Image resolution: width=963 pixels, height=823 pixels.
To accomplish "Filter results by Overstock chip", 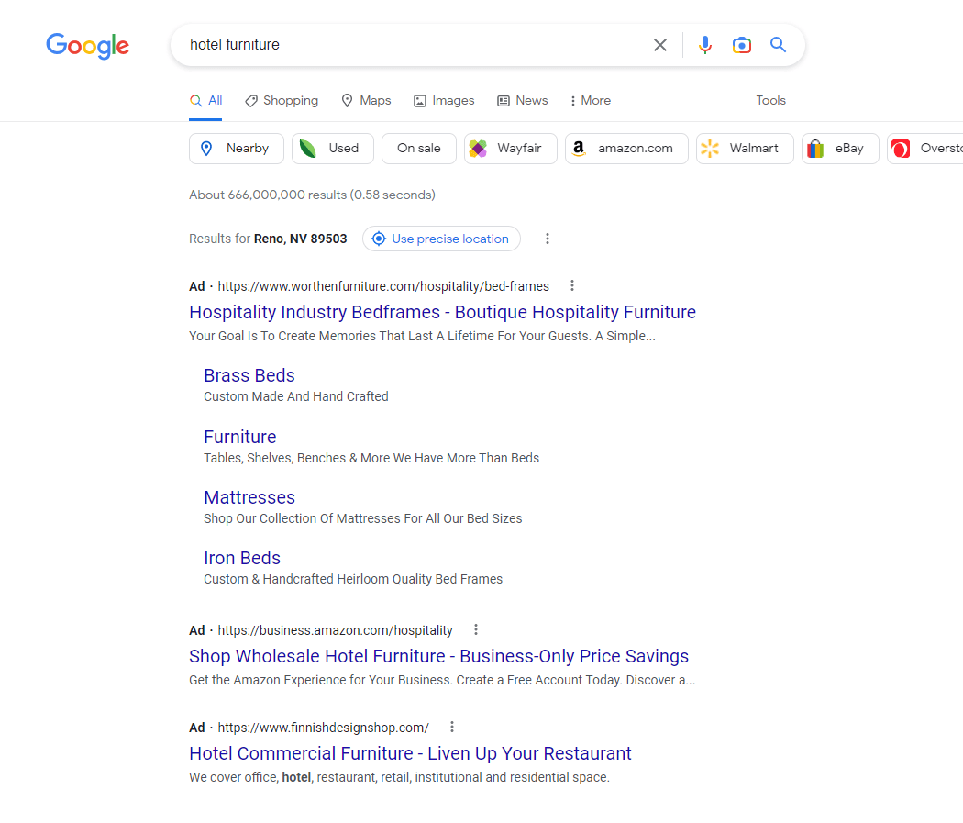I will click(x=925, y=149).
